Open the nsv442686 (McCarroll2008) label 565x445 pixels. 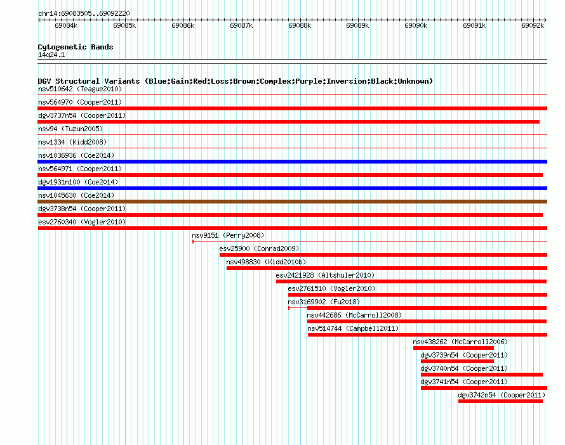click(x=354, y=315)
